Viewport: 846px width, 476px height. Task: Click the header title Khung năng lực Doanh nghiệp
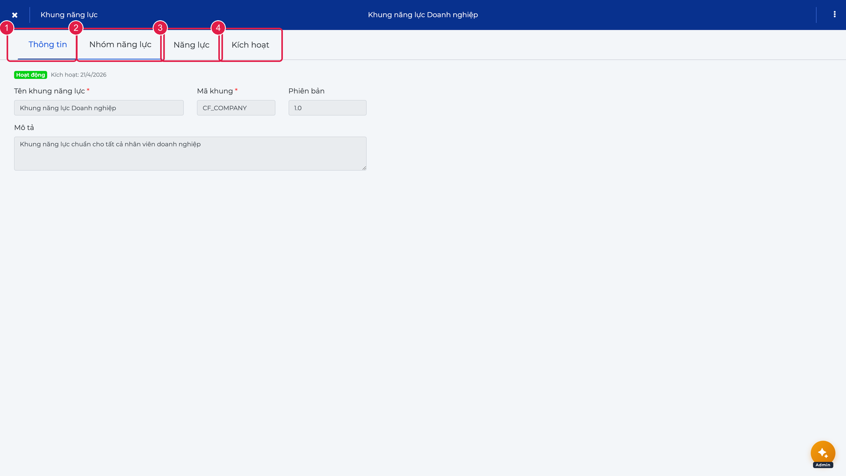[423, 15]
